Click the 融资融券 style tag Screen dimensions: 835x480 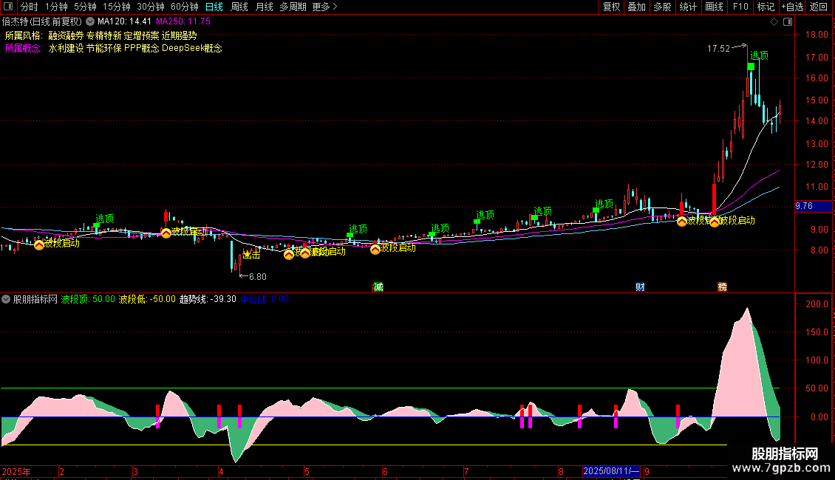pyautogui.click(x=66, y=35)
